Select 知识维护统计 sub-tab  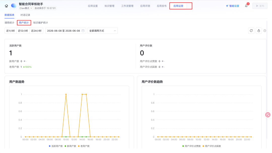(x=41, y=23)
